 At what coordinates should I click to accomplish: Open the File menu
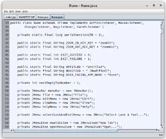[6, 12]
